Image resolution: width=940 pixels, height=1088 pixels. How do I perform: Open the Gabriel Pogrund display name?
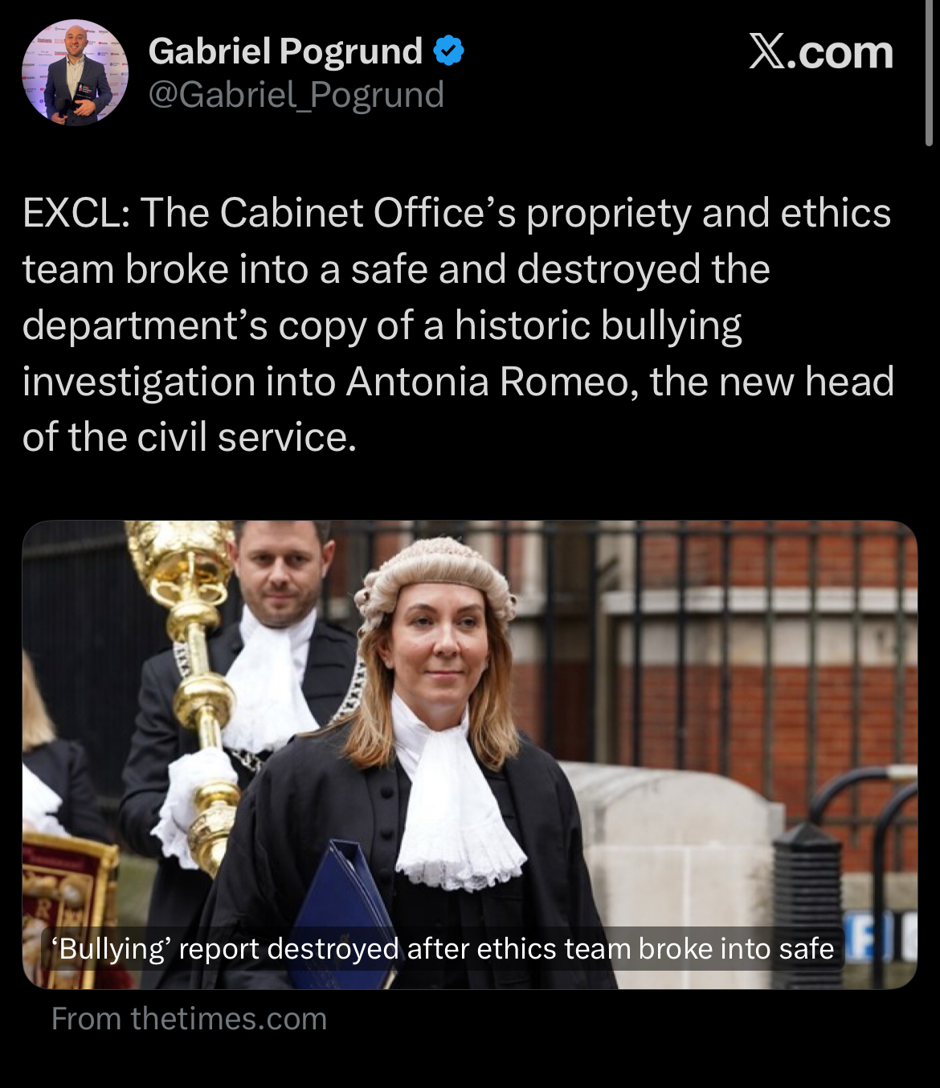pyautogui.click(x=285, y=51)
